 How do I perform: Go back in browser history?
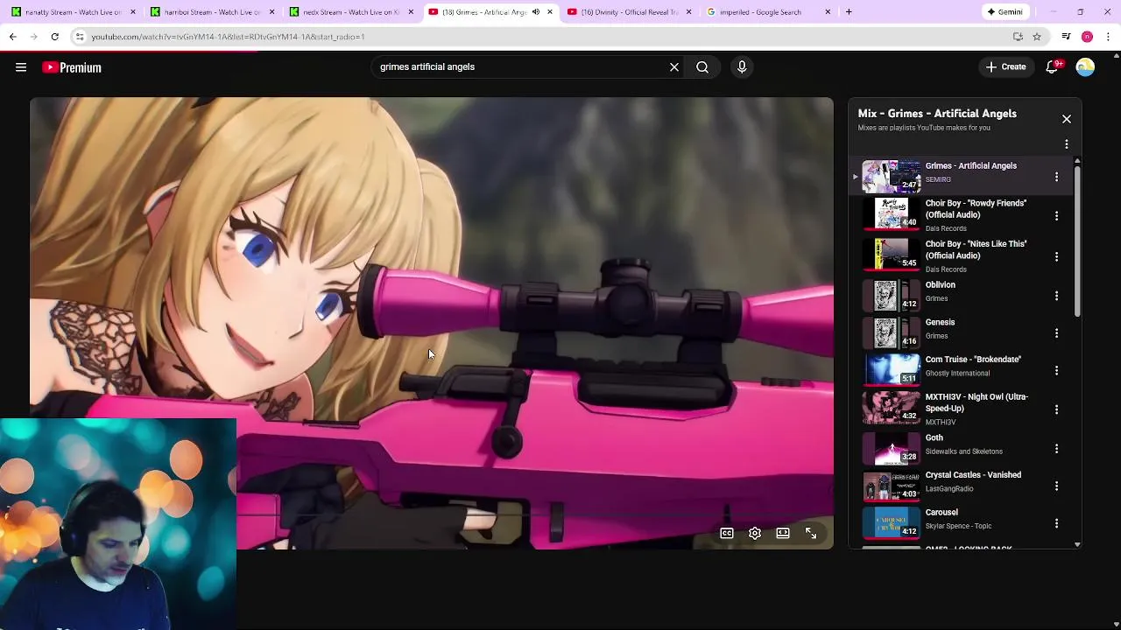point(12,37)
